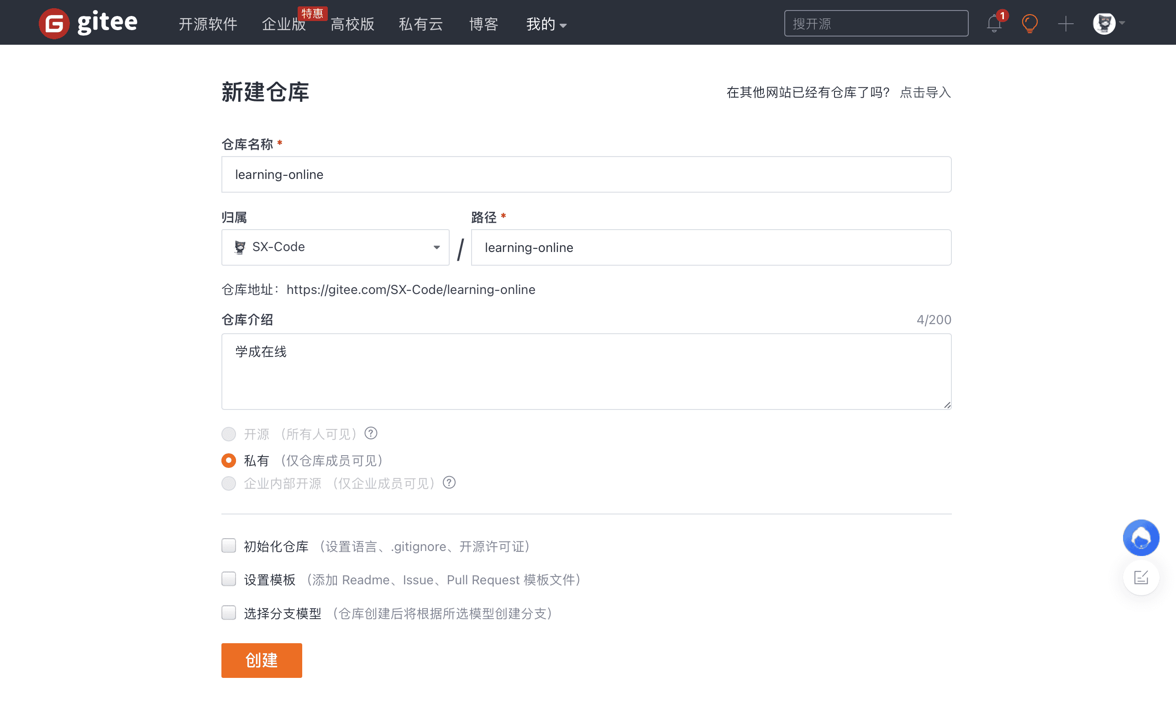Image resolution: width=1176 pixels, height=703 pixels.
Task: Click the orange lightbulb icon
Action: [x=1029, y=23]
